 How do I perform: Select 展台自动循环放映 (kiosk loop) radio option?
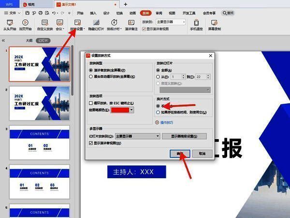point(91,77)
